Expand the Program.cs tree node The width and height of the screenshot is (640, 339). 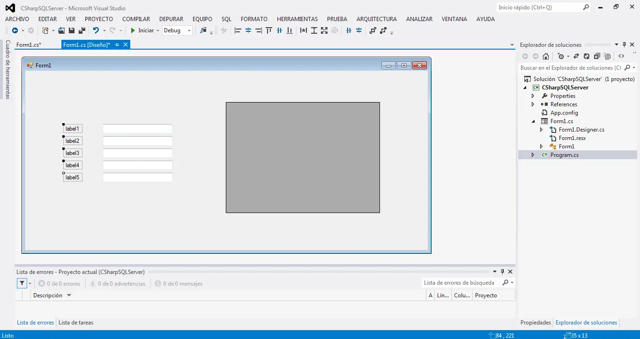pyautogui.click(x=533, y=155)
